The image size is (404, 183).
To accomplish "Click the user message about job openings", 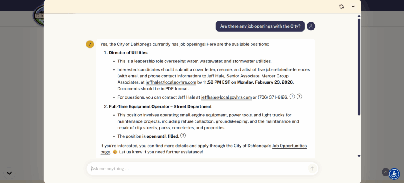I will 260,26.
